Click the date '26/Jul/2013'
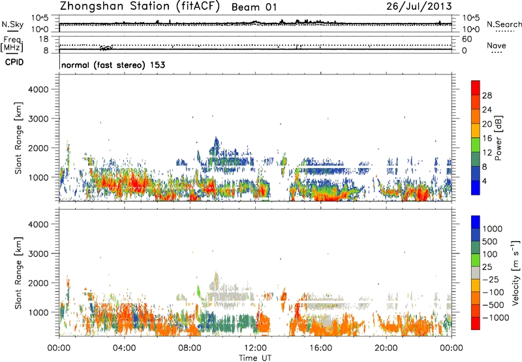The image size is (522, 362). [419, 7]
